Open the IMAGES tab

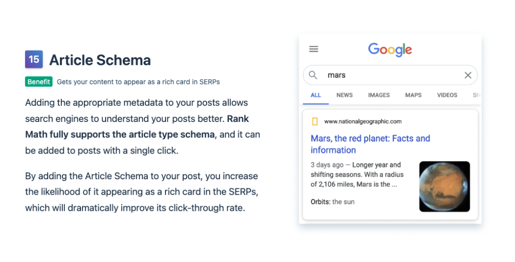point(379,95)
